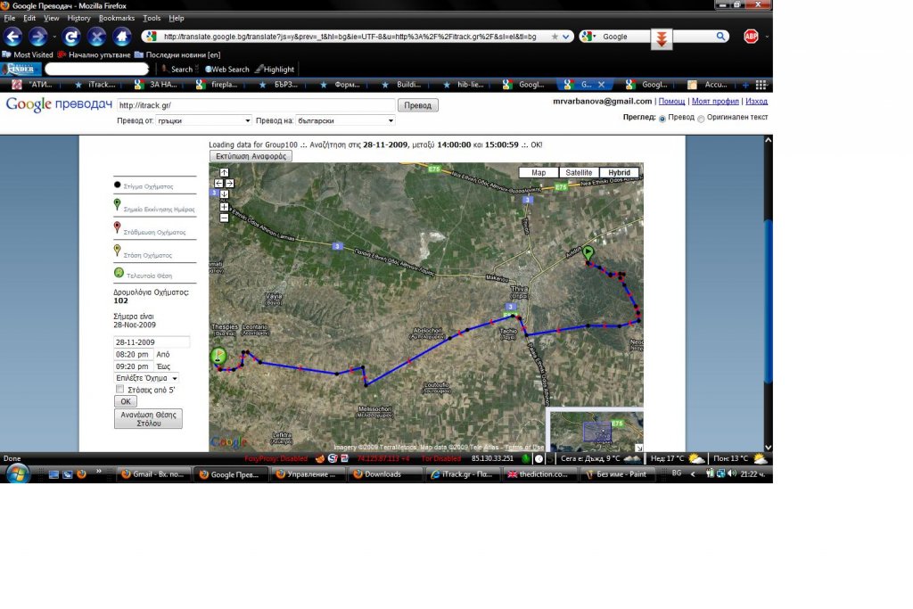Close the active G... tab
913x609 pixels.
[602, 85]
